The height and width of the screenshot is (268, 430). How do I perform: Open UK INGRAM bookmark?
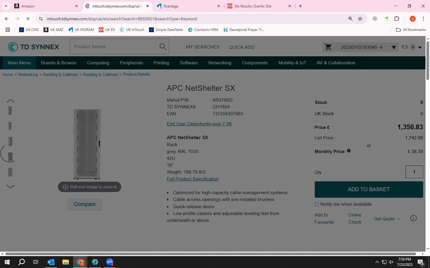click(x=81, y=30)
